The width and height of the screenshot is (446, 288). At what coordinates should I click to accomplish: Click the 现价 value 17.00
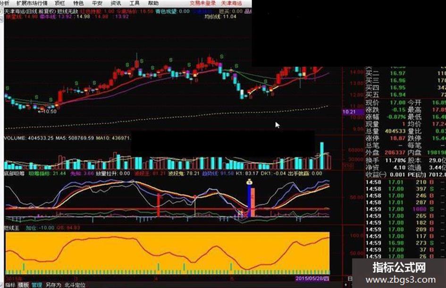click(398, 102)
